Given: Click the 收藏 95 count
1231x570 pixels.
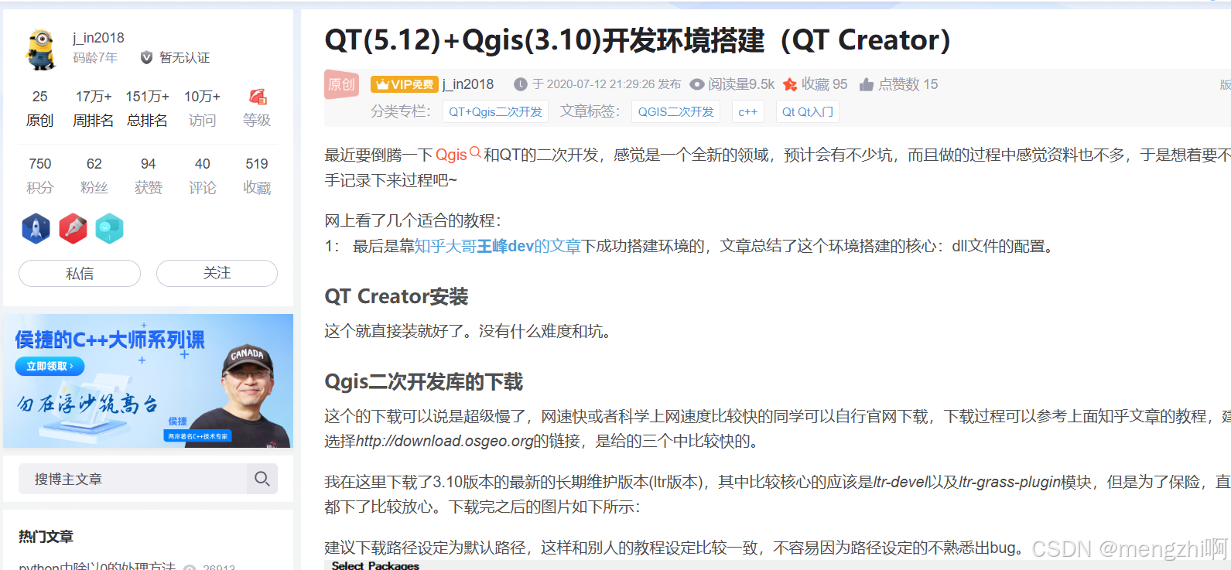Looking at the screenshot, I should pos(824,84).
